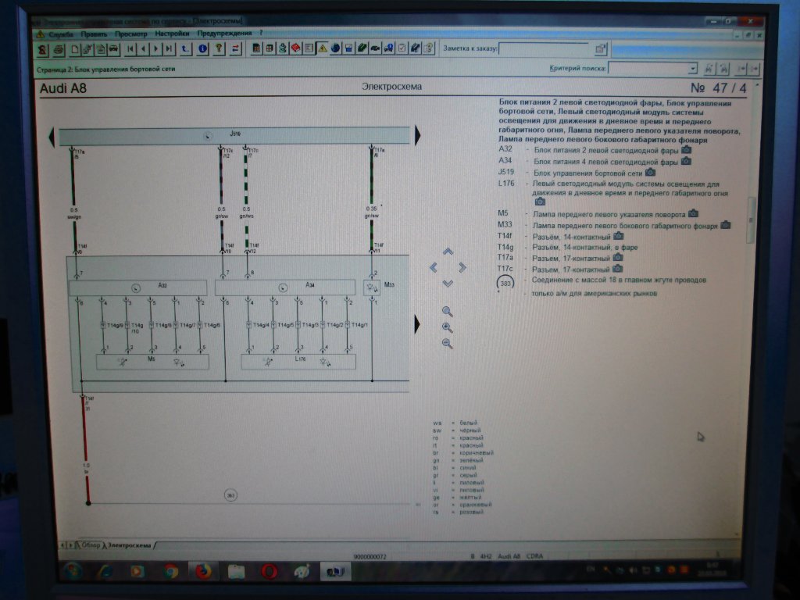Screen dimensions: 800x600
Task: Click the red book toolbar icon
Action: pos(296,48)
